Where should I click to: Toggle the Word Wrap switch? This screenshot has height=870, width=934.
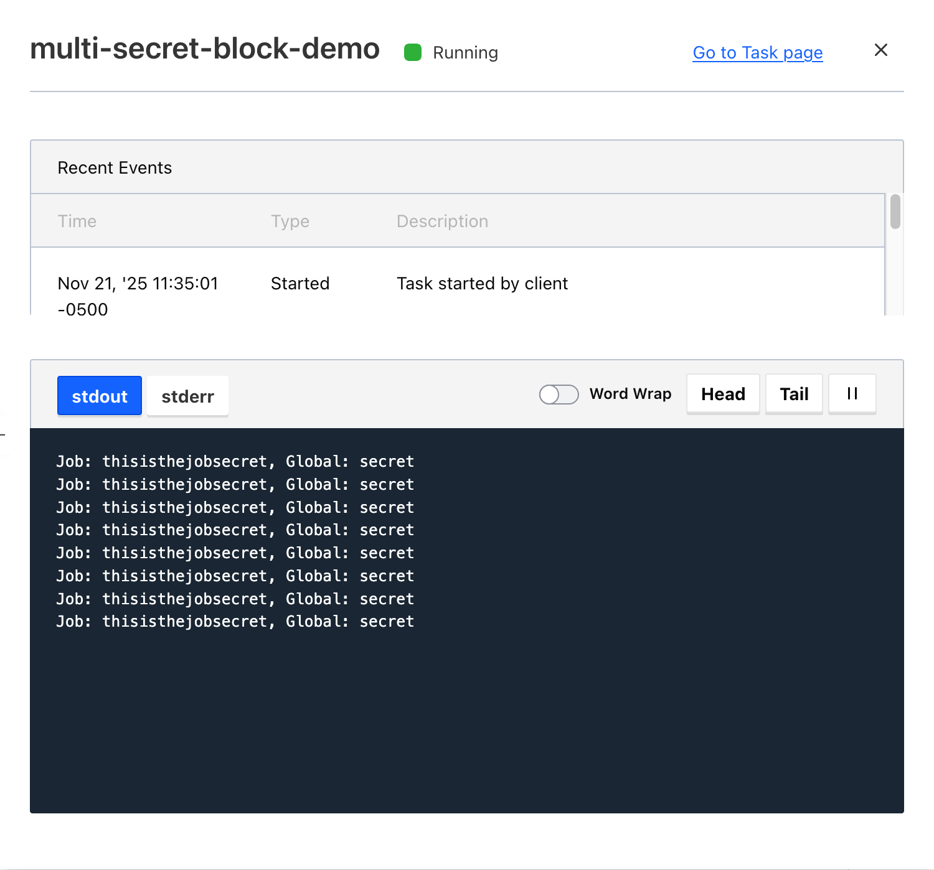[559, 395]
